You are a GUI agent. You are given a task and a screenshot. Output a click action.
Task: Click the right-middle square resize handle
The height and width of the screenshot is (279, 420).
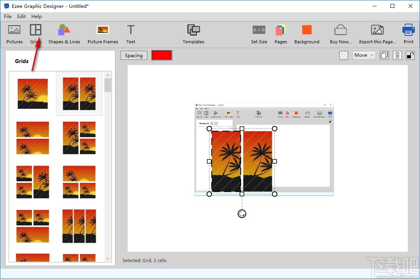click(275, 161)
